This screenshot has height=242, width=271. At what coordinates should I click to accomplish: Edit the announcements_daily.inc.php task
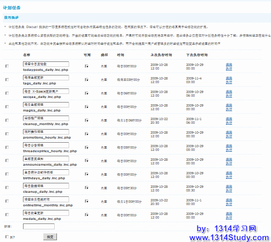click(x=229, y=158)
